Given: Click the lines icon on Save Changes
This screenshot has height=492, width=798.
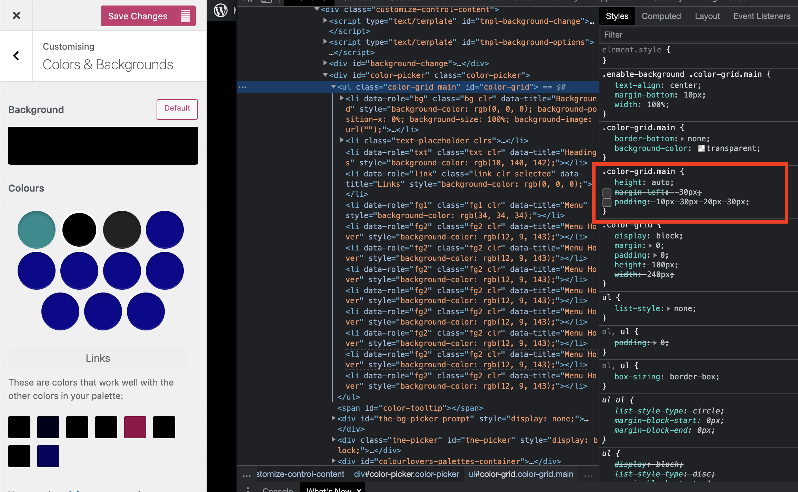Looking at the screenshot, I should pos(186,16).
